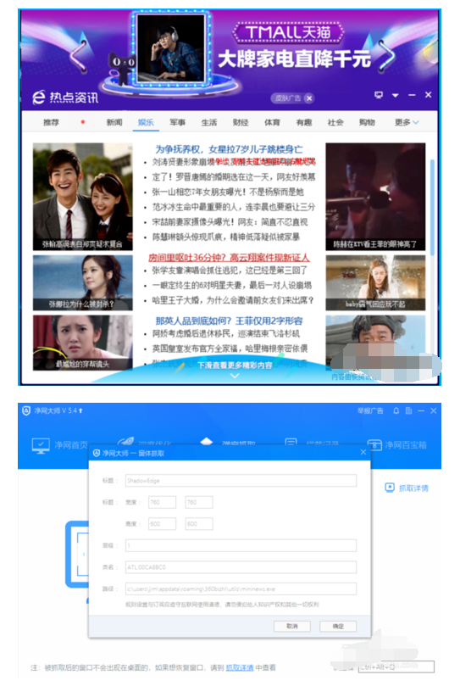Click 取消 to cancel the capture dialog
Image resolution: width=460 pixels, height=686 pixels.
(292, 626)
